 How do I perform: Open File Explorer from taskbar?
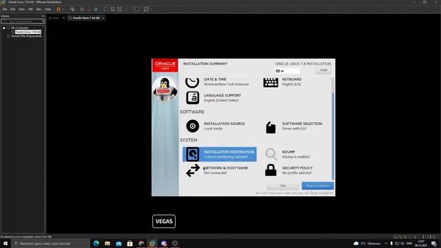tap(107, 243)
